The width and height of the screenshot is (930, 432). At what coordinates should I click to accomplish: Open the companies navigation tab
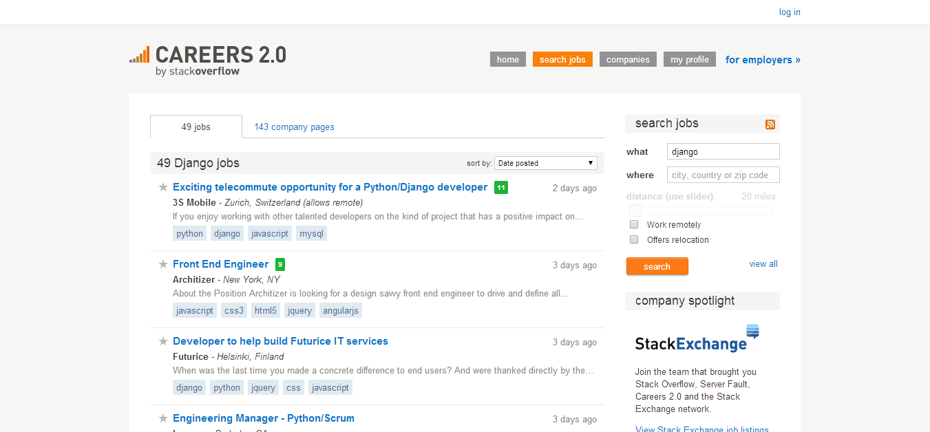(628, 60)
